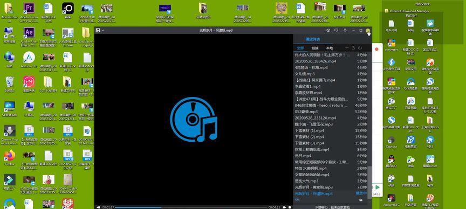Click the next track button
Image resolution: width=466 pixels, height=209 pixels.
[284, 207]
